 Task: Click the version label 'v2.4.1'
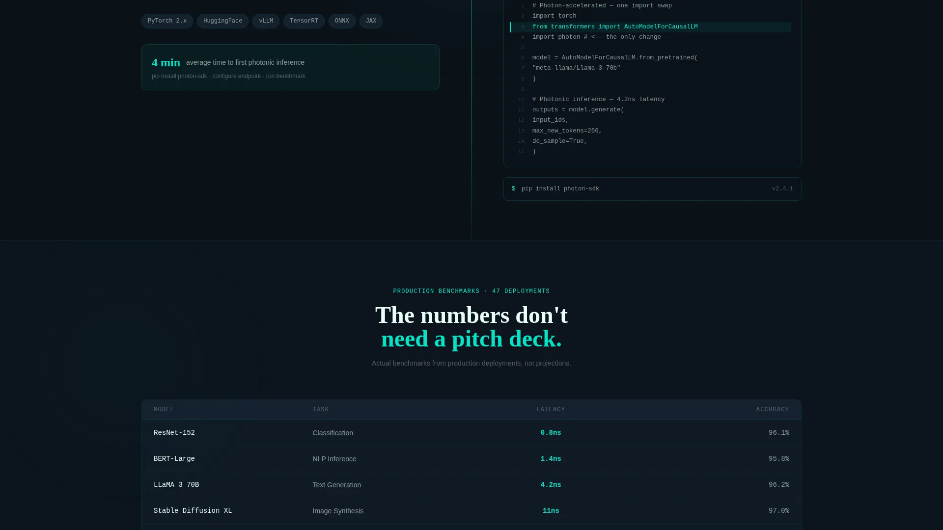click(x=782, y=189)
